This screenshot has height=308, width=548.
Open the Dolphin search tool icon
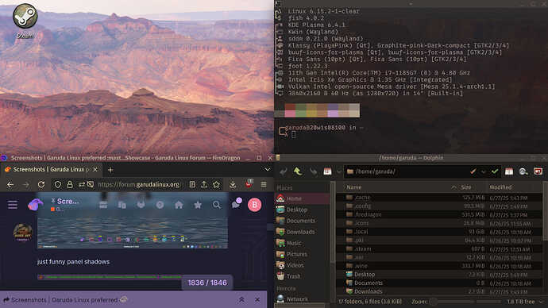pos(523,171)
